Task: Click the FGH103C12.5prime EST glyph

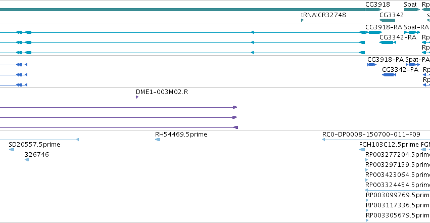Action: pyautogui.click(x=362, y=150)
